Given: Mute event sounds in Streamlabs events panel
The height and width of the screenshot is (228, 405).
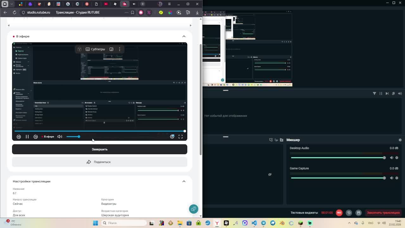Looking at the screenshot, I should [x=400, y=93].
